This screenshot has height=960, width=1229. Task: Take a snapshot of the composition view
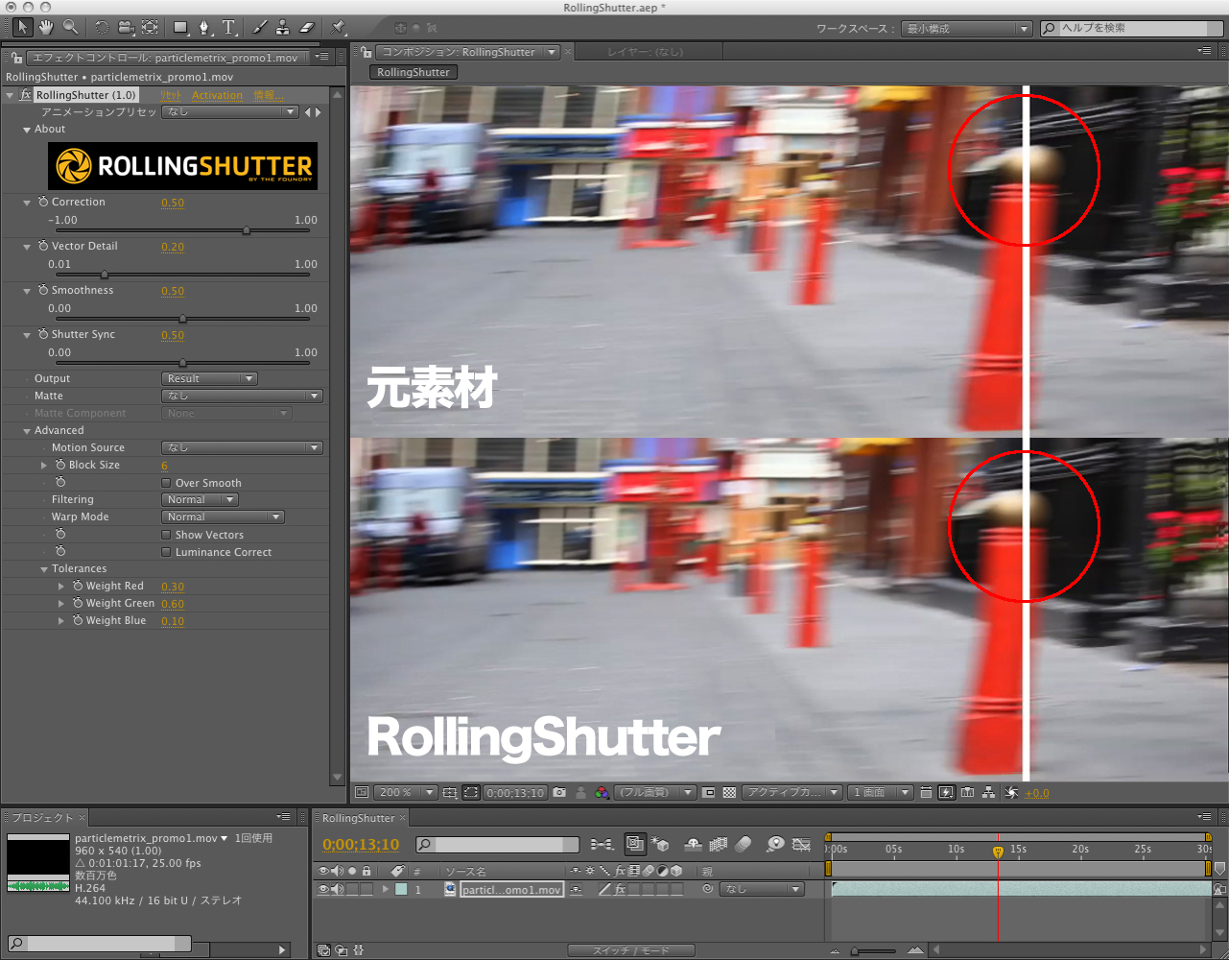click(x=559, y=792)
